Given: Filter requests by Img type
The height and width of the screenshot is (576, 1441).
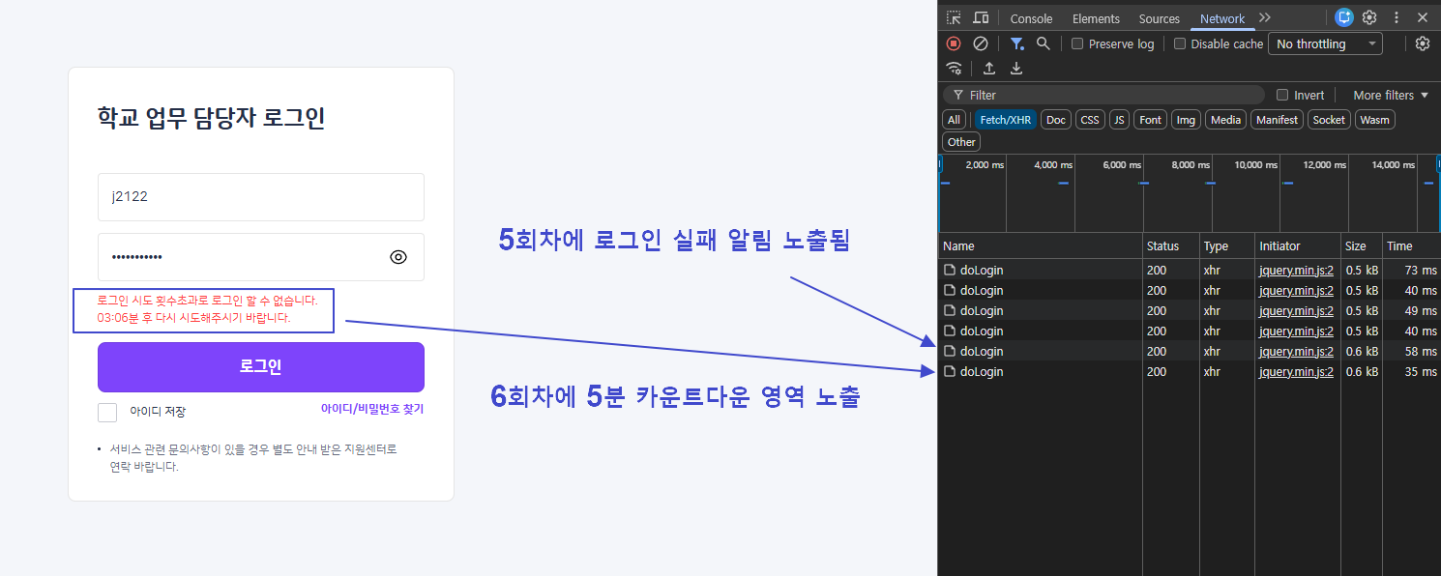Looking at the screenshot, I should pyautogui.click(x=1187, y=120).
